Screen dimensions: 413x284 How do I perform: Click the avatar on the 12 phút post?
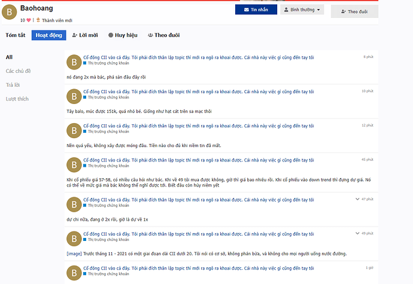[x=74, y=130]
